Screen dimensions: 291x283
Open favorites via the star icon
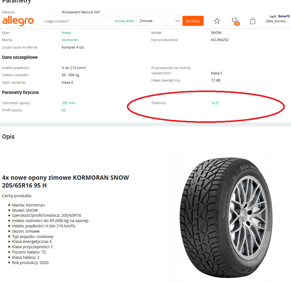(x=217, y=21)
